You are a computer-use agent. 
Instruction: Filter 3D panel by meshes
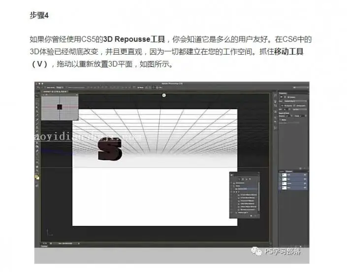click(x=243, y=179)
